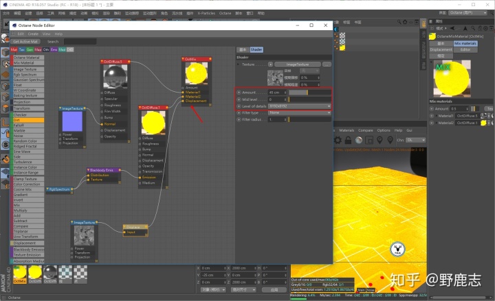This screenshot has width=495, height=301.
Task: Open the Filter type dropdown
Action: click(299, 112)
